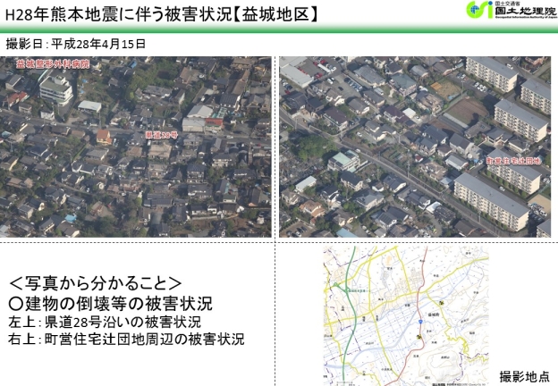
Task: Click the red label 益城整形外科病院
Action: click(53, 64)
